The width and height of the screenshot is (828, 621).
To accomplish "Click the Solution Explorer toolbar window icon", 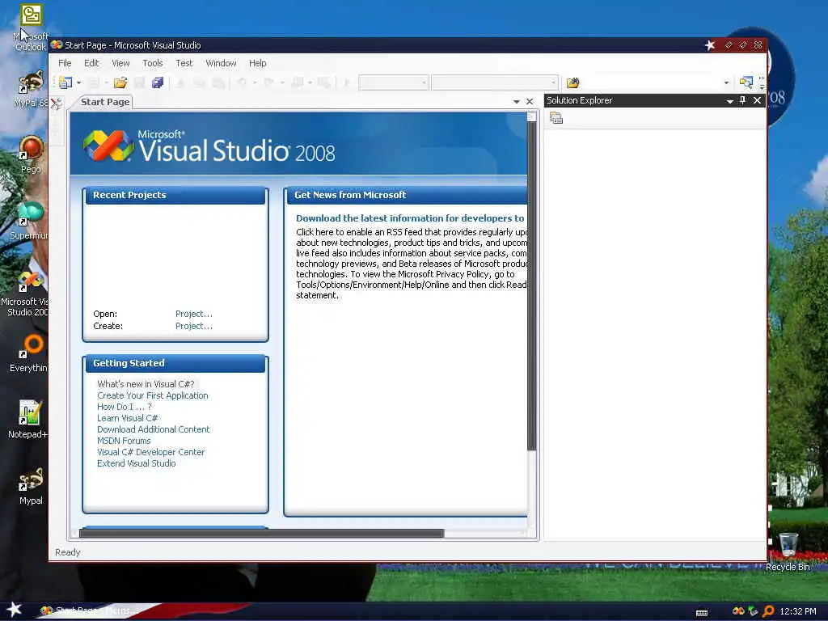I will (x=746, y=82).
